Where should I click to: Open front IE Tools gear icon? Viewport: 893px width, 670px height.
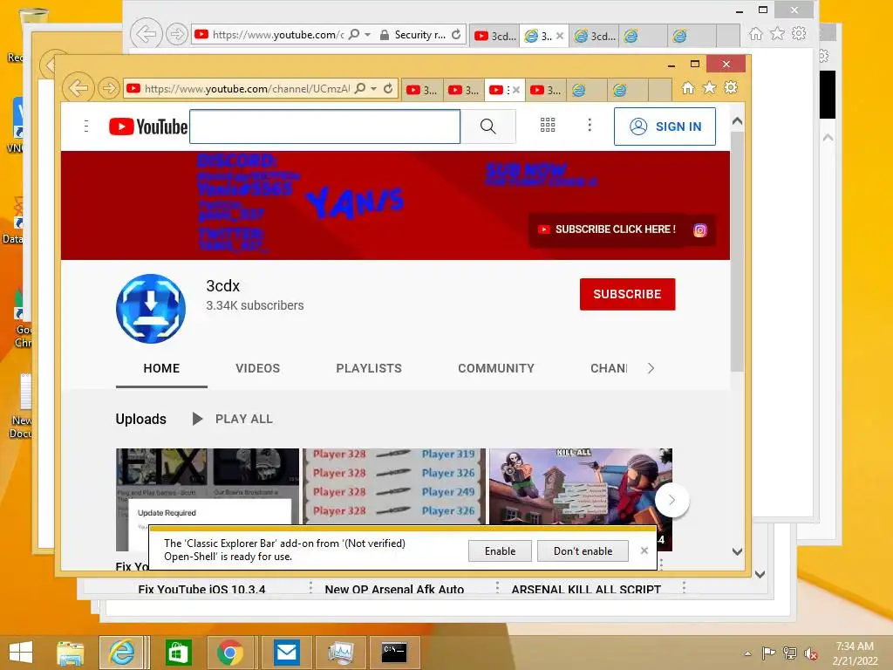click(x=731, y=88)
